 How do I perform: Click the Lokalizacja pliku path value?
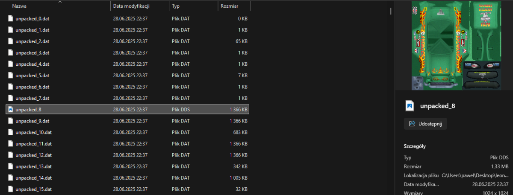click(476, 175)
